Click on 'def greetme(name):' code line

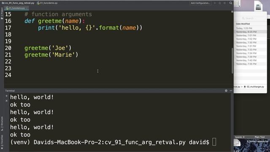(55, 21)
